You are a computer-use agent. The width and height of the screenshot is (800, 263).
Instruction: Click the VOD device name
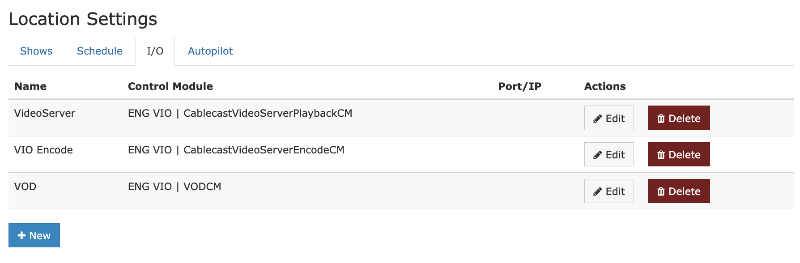[25, 187]
